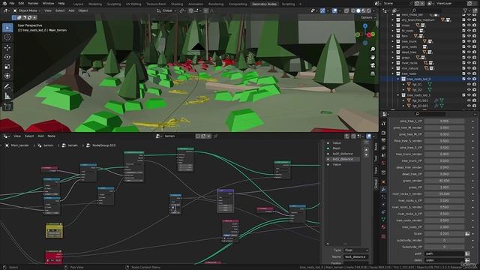Image resolution: width=480 pixels, height=270 pixels.
Task: Open the Object Data properties green triangle tab
Action: click(x=383, y=219)
